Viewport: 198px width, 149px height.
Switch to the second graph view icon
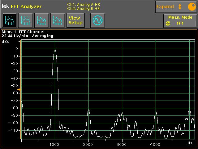[25, 20]
